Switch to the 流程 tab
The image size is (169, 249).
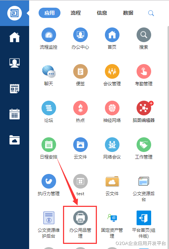(76, 13)
